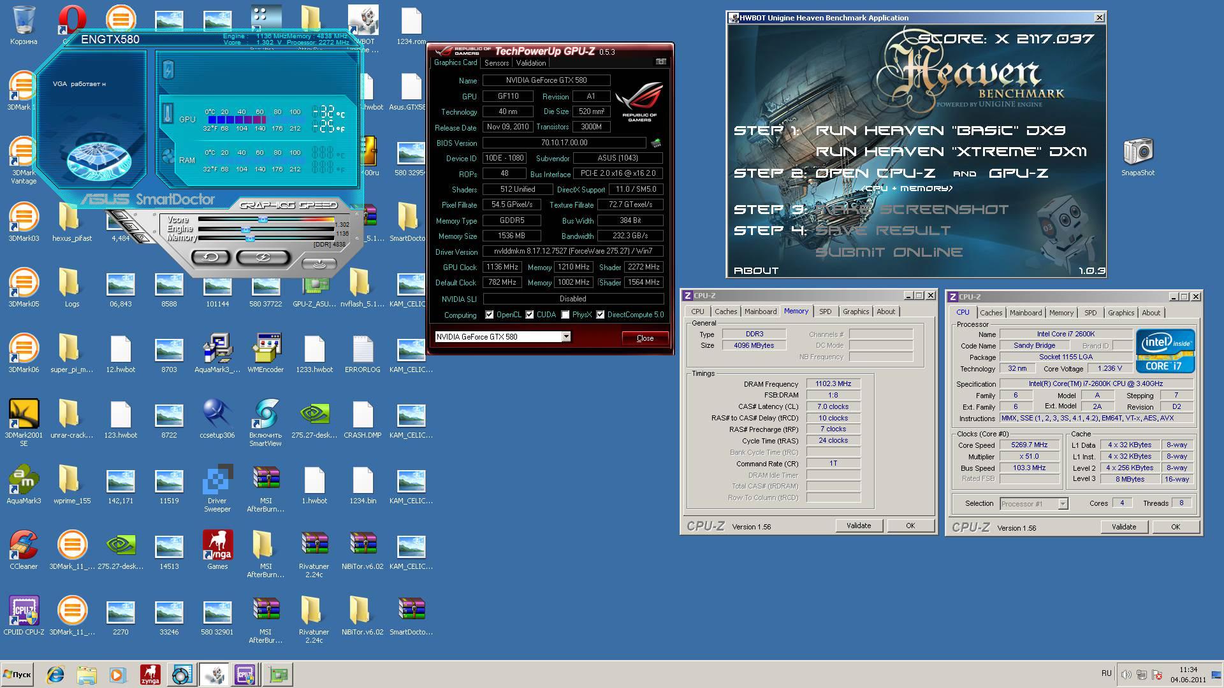Viewport: 1224px width, 688px height.
Task: Open SnapaShot desktop icon
Action: (1138, 157)
